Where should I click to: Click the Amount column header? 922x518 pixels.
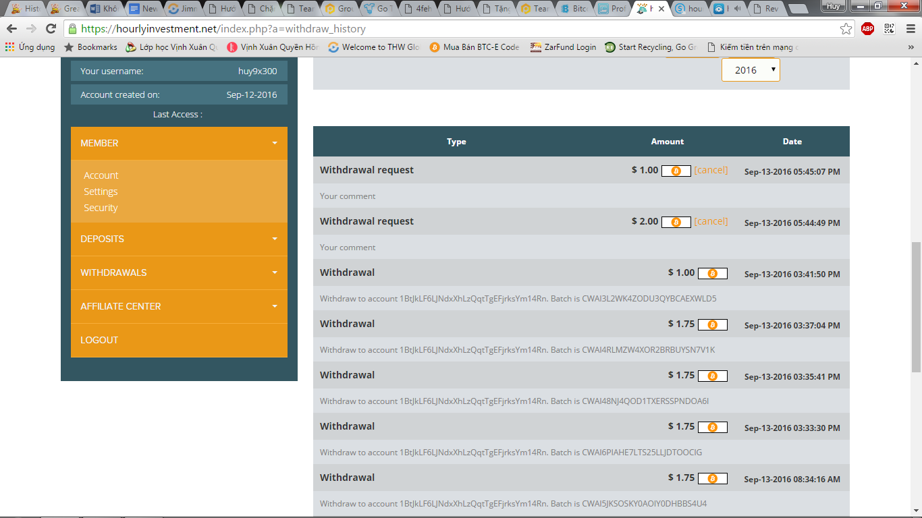click(x=668, y=142)
